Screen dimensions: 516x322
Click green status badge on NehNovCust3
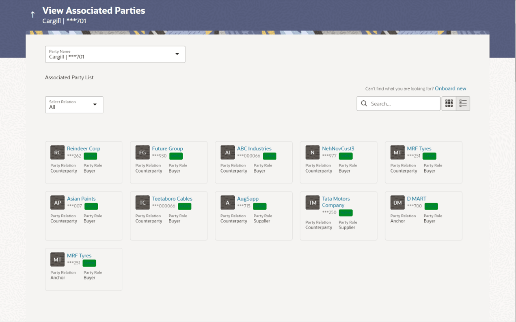point(345,156)
